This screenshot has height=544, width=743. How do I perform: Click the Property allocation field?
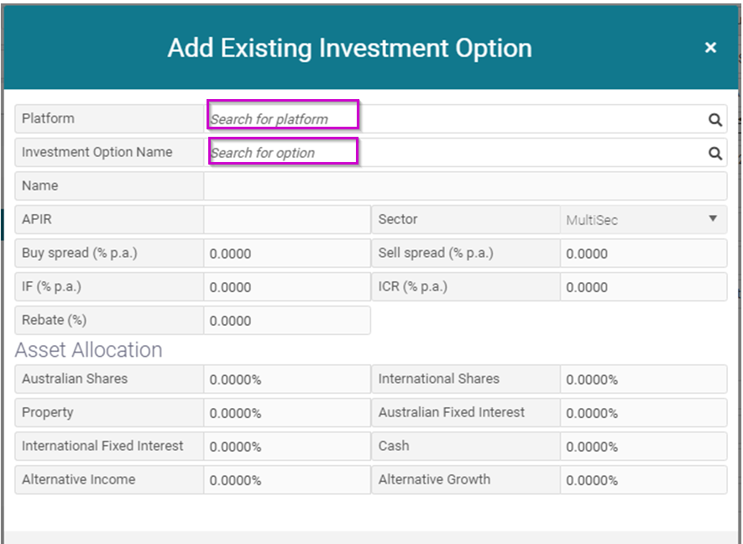pos(286,413)
